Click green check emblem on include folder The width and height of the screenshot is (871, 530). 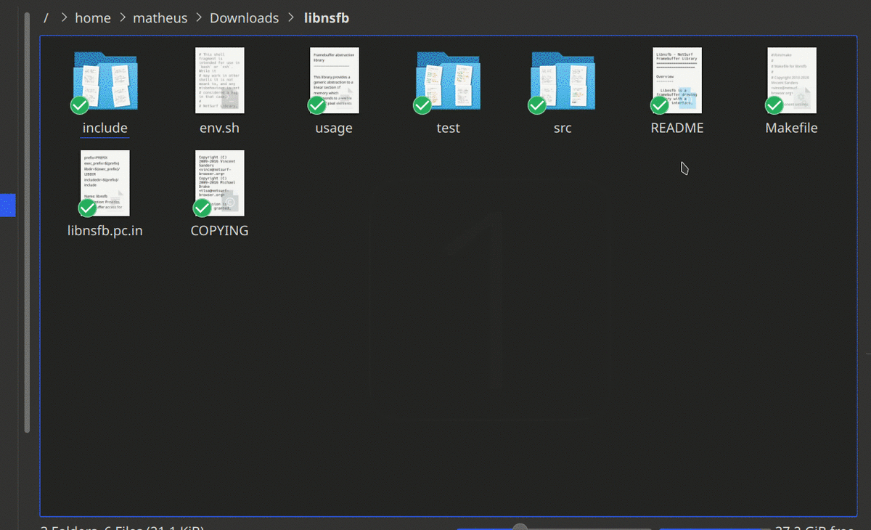[x=80, y=105]
